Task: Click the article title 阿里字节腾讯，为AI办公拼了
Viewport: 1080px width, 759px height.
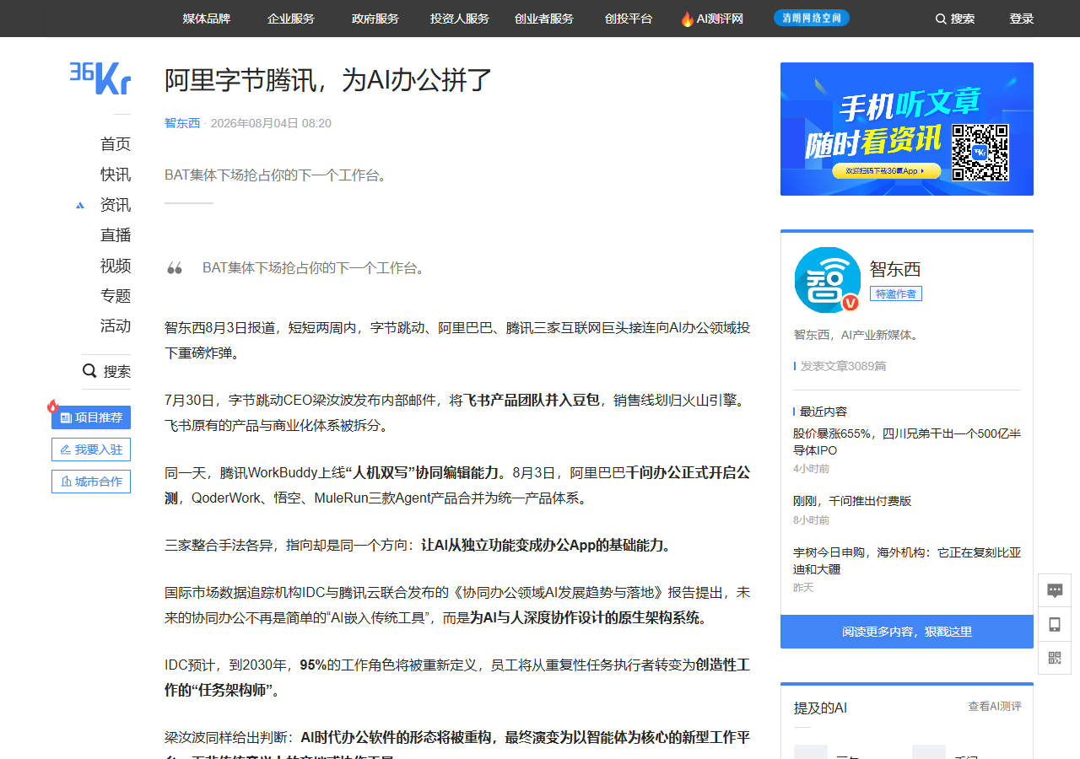Action: (x=328, y=80)
